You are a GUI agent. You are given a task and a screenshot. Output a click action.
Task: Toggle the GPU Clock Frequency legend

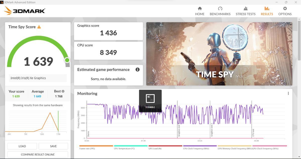(270, 147)
